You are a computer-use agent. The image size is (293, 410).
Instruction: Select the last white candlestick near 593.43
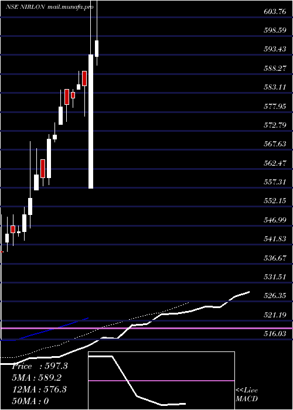(x=97, y=49)
